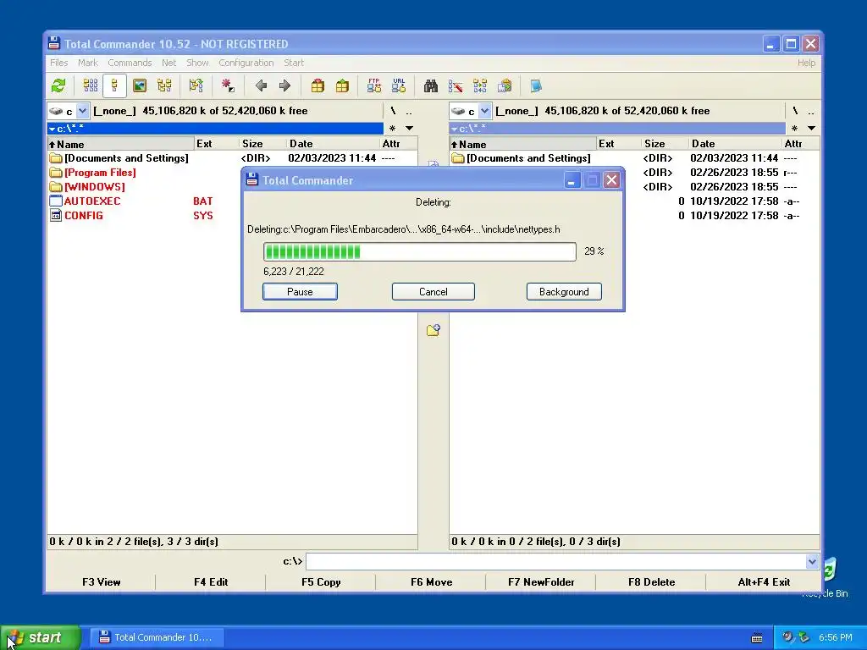Click the unpack files icon
This screenshot has width=867, height=650.
342,85
